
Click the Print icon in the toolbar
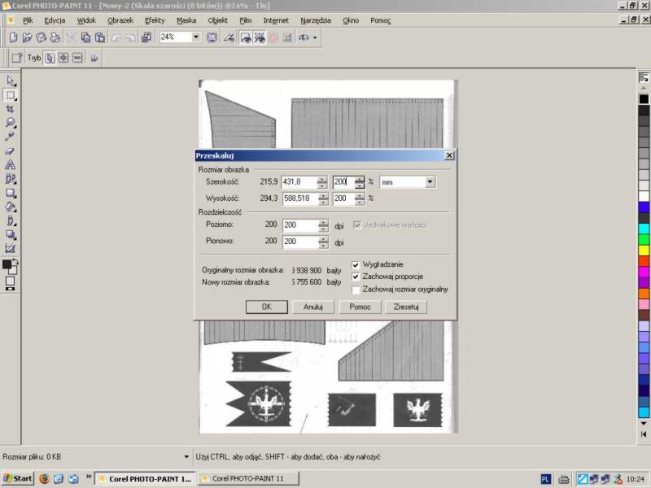(55, 37)
